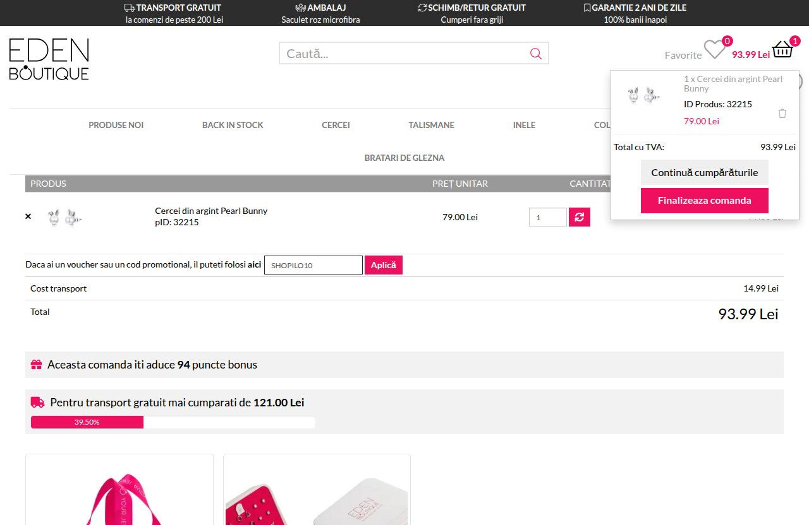Open mini-cart earrings thumbnail
This screenshot has height=525, width=809.
643,96
